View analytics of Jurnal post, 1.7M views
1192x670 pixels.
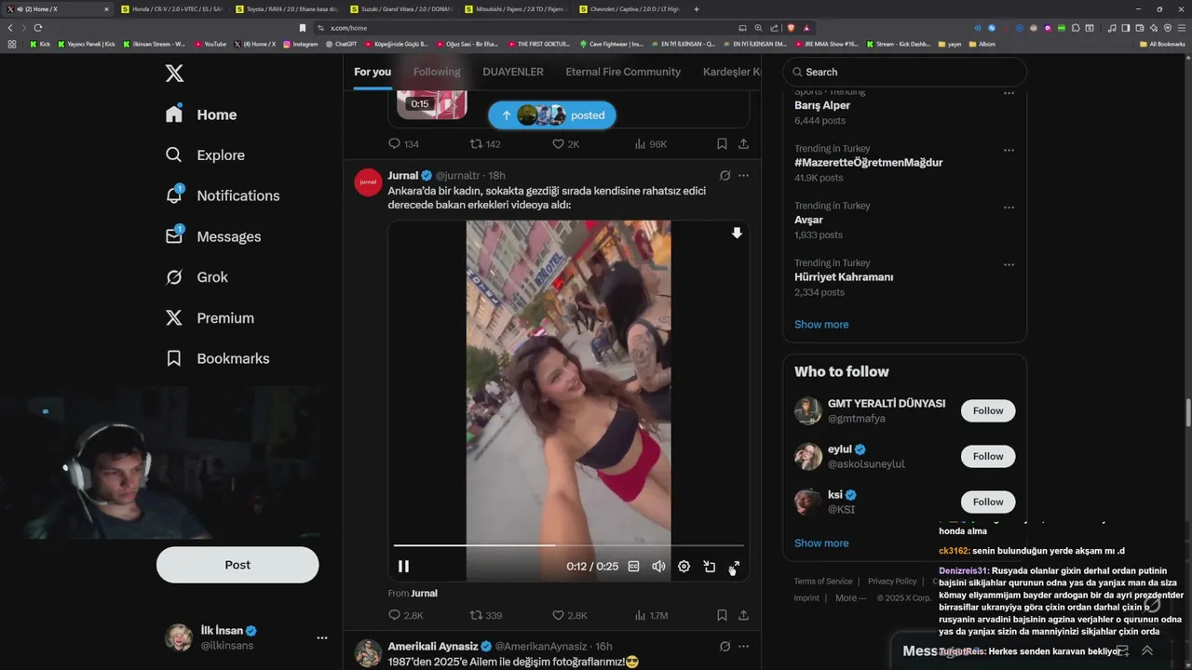point(651,615)
